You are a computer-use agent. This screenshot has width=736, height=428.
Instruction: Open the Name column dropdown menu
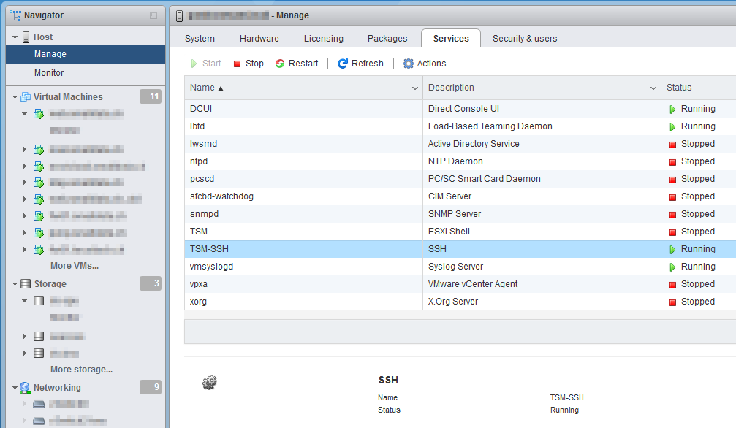[415, 88]
